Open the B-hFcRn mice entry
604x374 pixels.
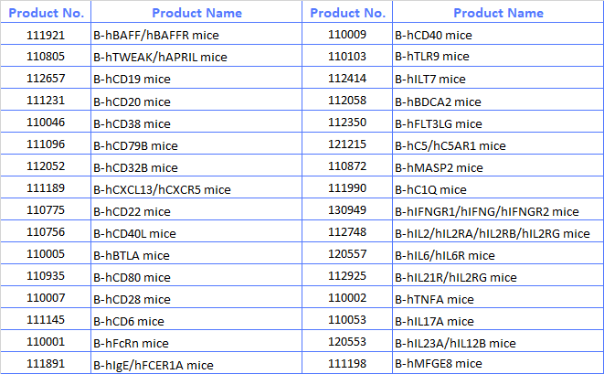[x=132, y=343]
